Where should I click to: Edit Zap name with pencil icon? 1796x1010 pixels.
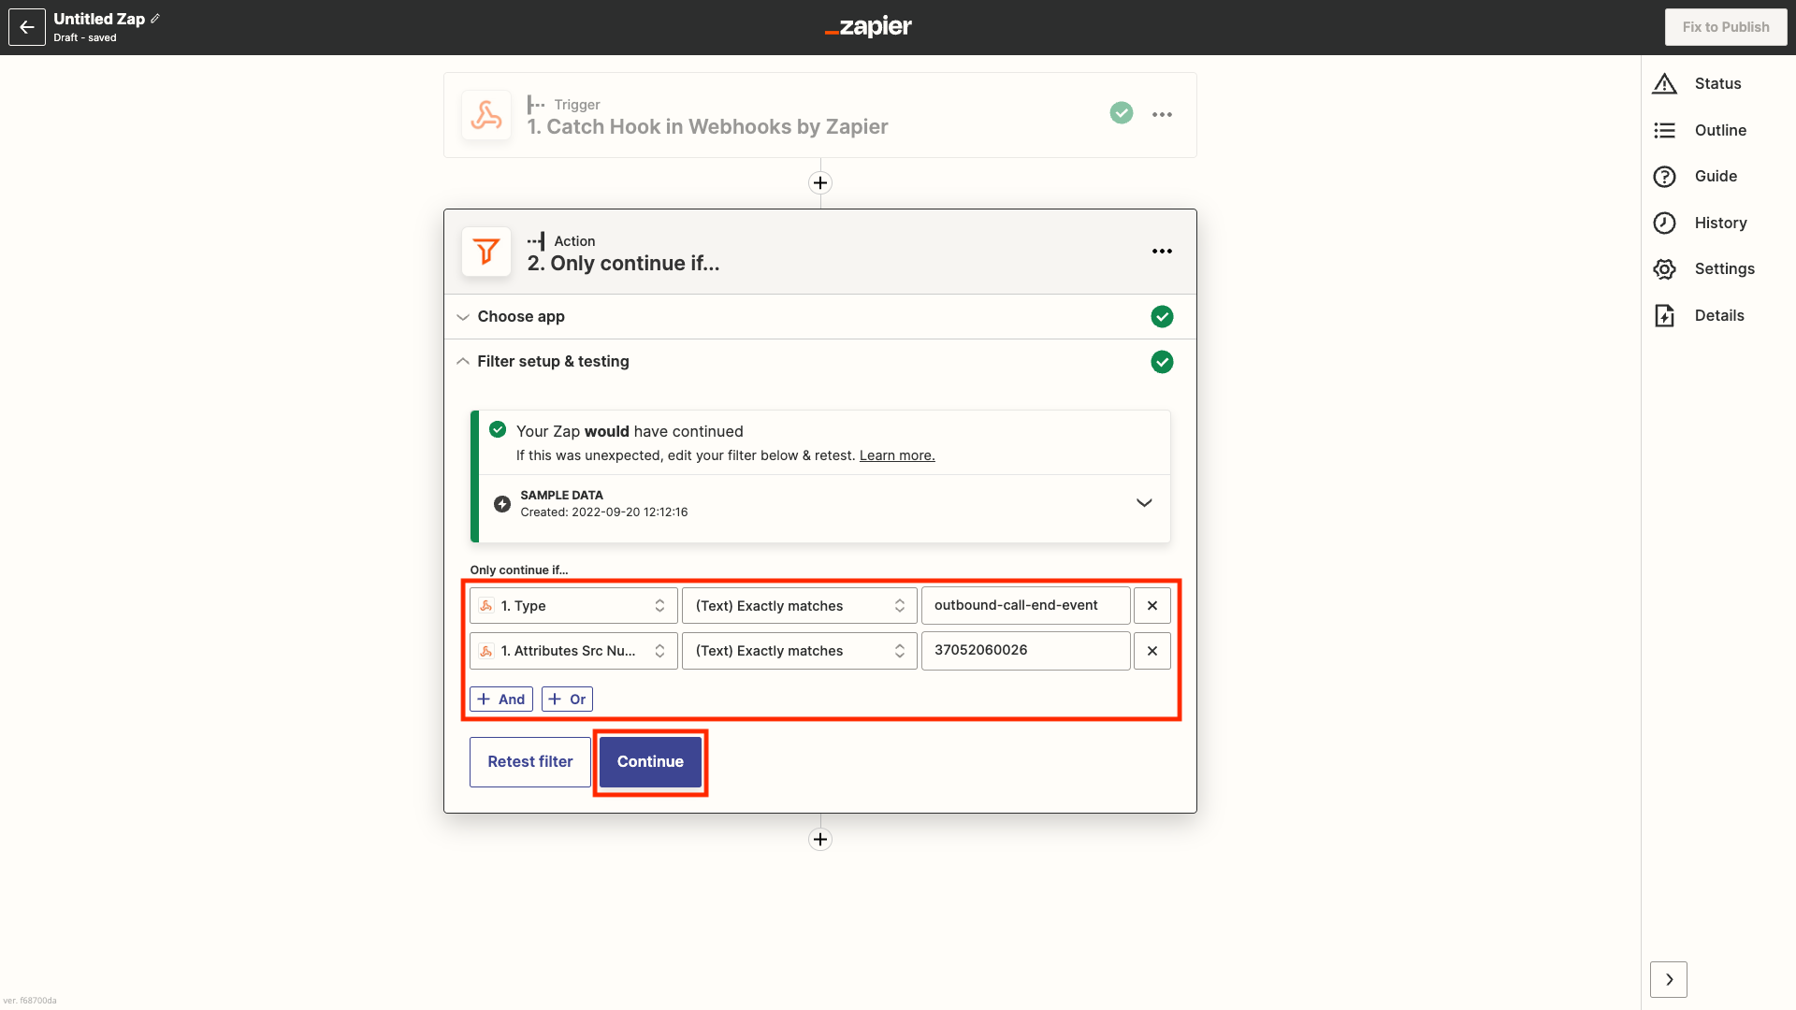(155, 19)
